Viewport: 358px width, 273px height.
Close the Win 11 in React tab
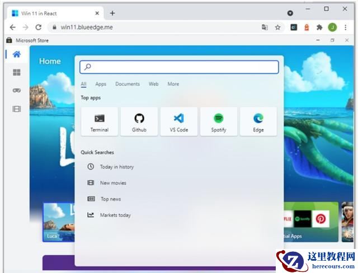[x=97, y=13]
